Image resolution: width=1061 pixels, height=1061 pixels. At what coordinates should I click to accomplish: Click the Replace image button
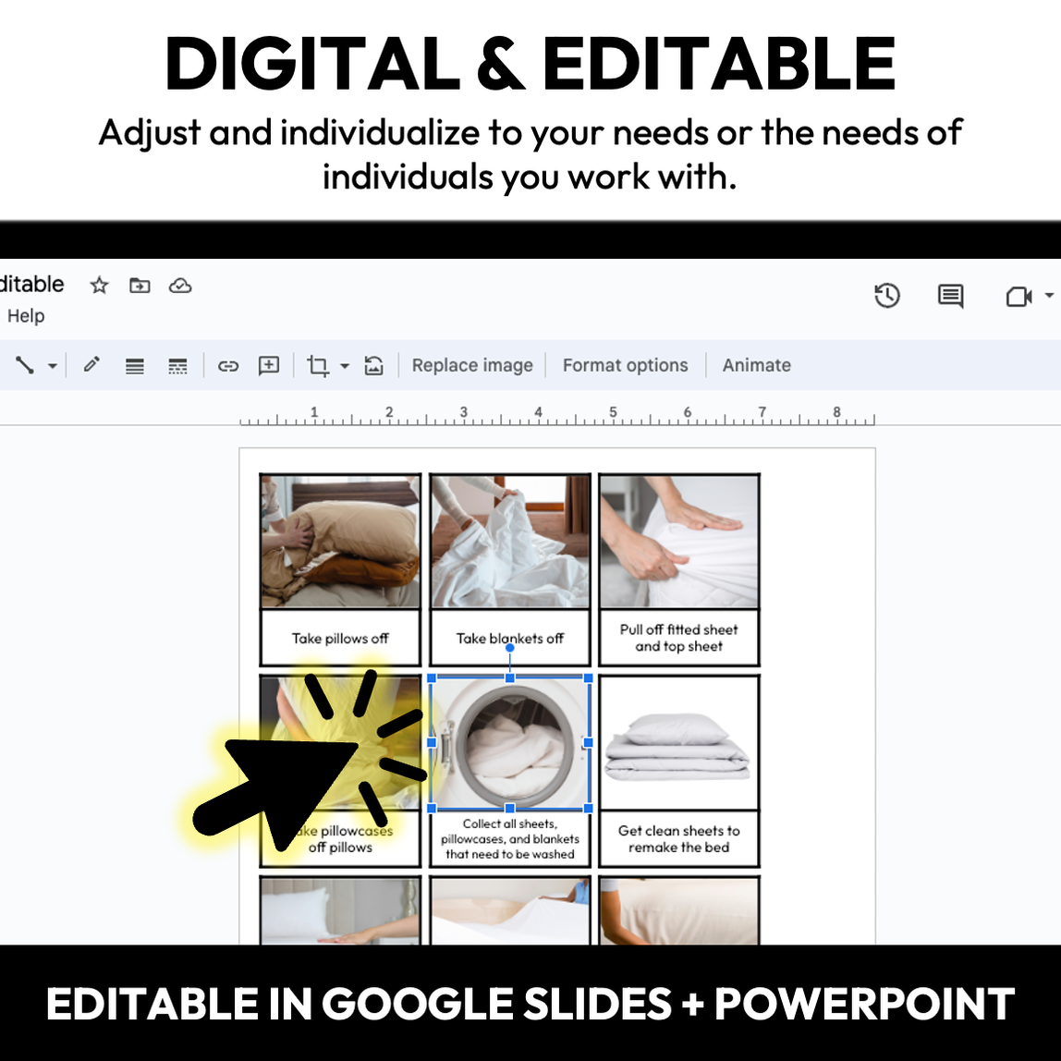[472, 365]
